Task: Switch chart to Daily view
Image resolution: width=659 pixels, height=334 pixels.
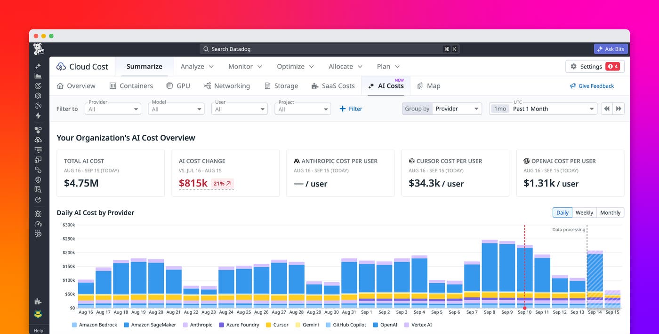Action: tap(563, 213)
